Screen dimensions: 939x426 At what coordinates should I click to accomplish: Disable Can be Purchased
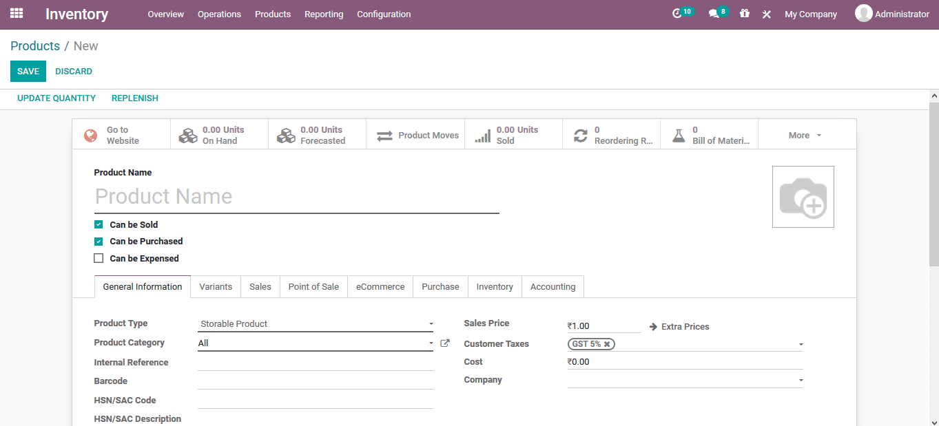click(99, 241)
